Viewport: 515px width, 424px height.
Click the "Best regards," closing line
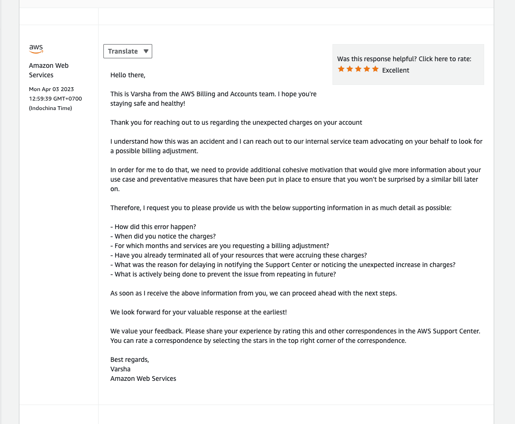coord(129,359)
